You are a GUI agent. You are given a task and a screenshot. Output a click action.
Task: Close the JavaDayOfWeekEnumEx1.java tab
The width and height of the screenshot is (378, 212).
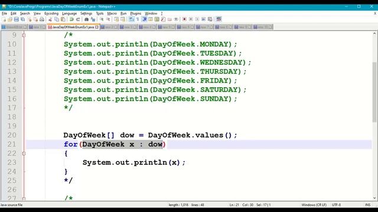[x=97, y=27]
